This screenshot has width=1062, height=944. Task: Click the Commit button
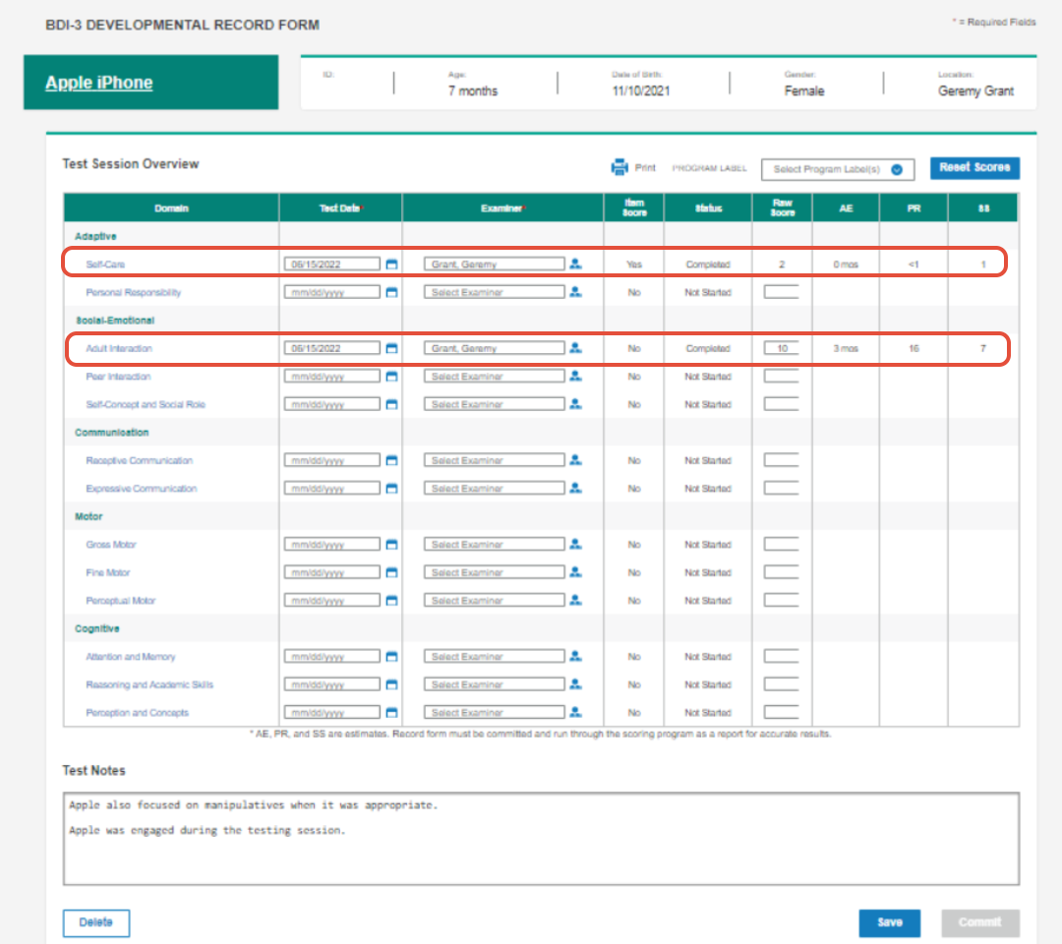point(980,922)
